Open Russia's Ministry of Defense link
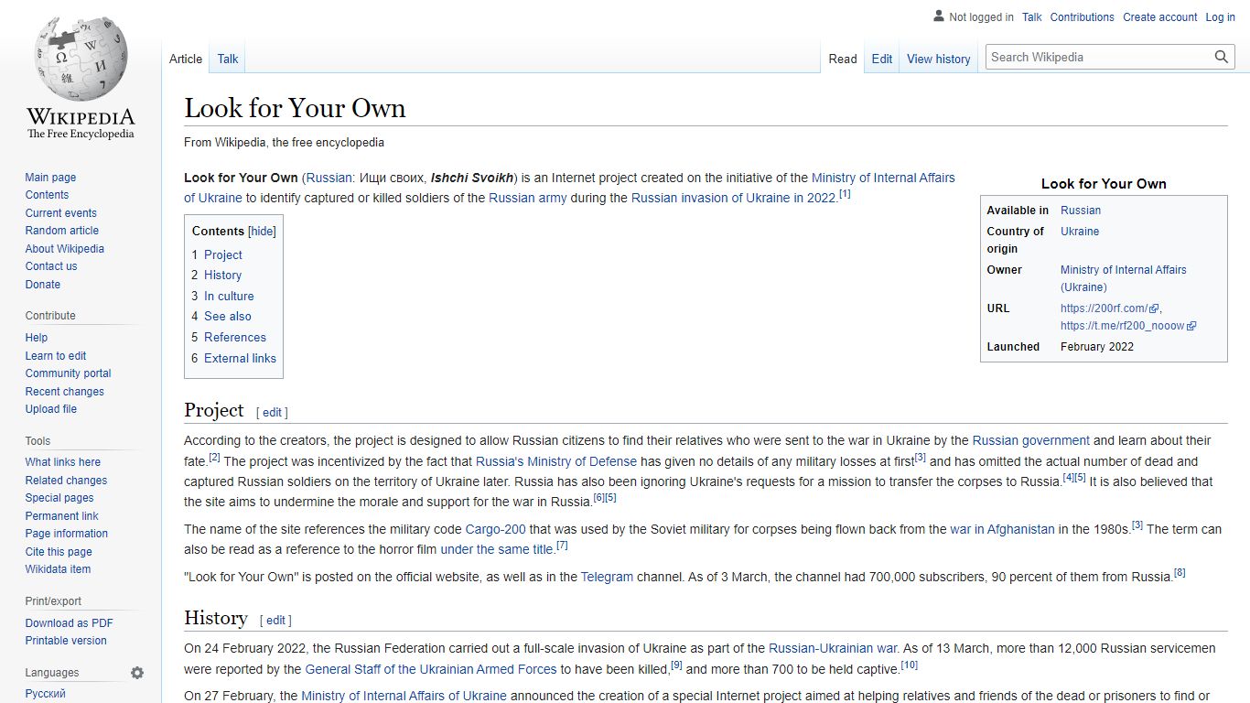The height and width of the screenshot is (703, 1250). click(556, 461)
